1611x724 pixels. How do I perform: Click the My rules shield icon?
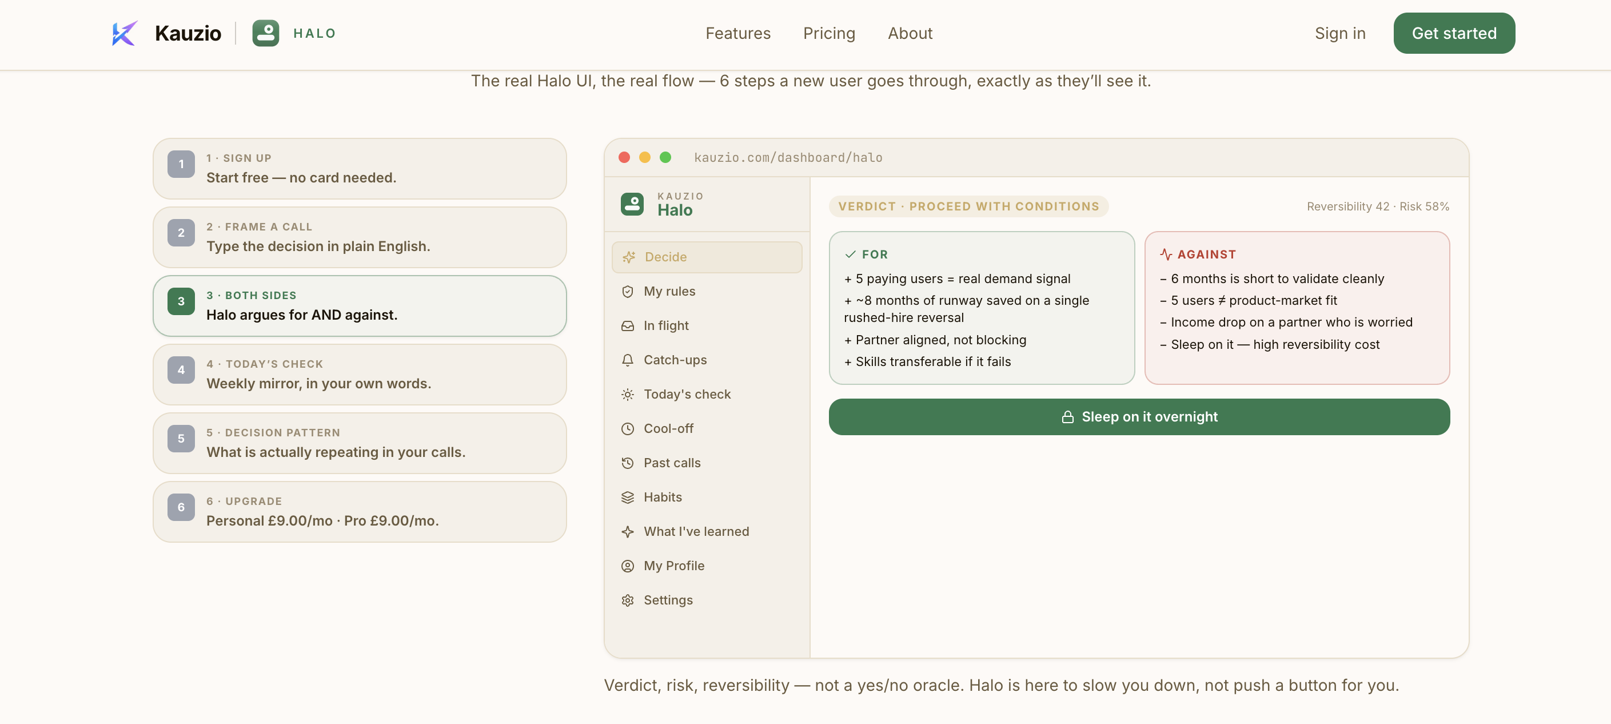coord(628,292)
